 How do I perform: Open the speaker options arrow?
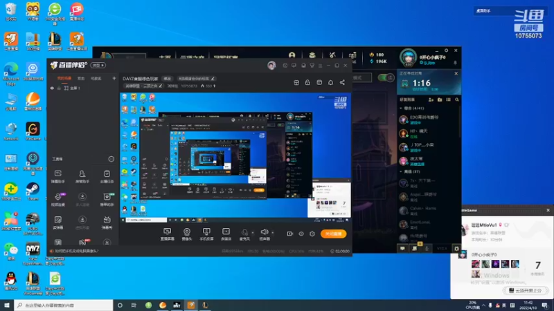pyautogui.click(x=272, y=232)
